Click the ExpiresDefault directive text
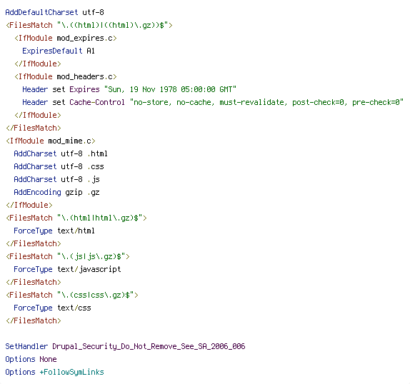This screenshot has width=410, height=384. pyautogui.click(x=52, y=51)
